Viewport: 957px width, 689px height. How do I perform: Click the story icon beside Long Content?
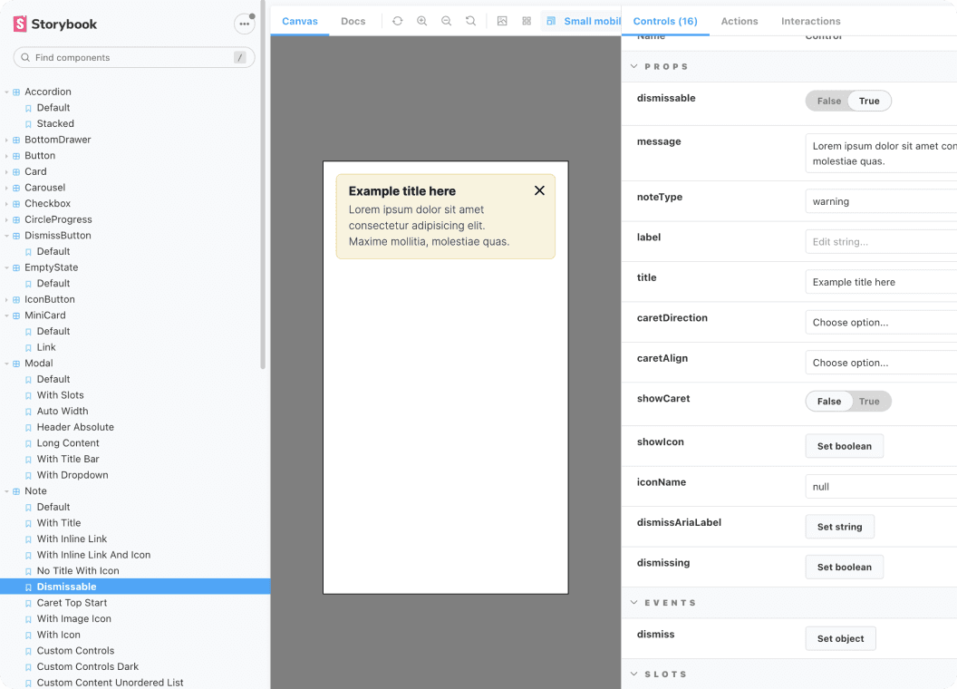(28, 443)
